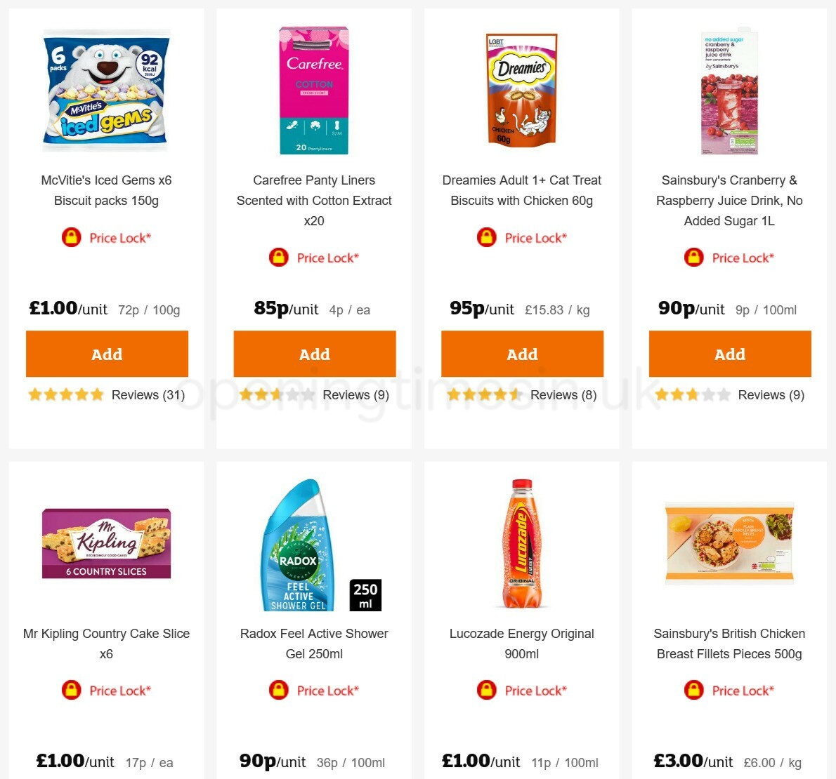Image resolution: width=836 pixels, height=779 pixels.
Task: Click the Price Lock padlock icon on McVitie's Iced Gems
Action: click(72, 238)
